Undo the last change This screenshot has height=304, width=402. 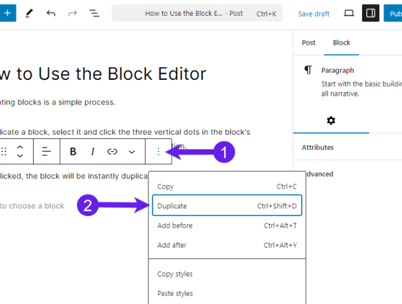tap(51, 13)
